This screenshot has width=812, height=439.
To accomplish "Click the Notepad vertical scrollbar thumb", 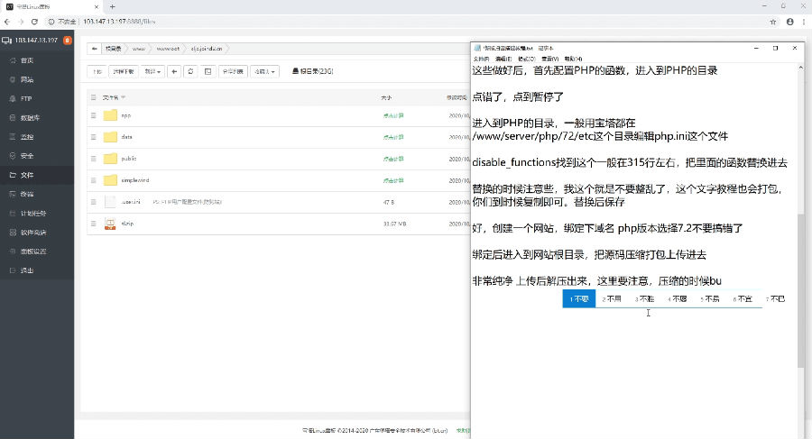I will 801,290.
